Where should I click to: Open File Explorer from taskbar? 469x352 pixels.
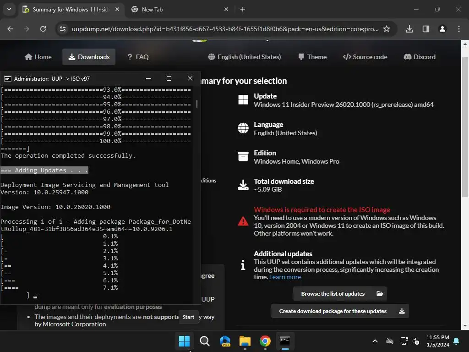245,341
